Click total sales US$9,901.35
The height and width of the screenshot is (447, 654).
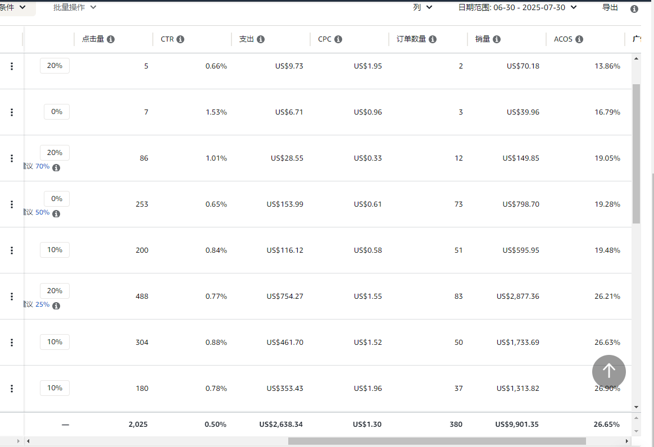(517, 425)
